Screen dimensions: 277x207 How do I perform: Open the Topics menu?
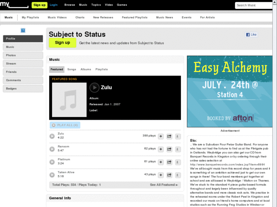(96, 5)
